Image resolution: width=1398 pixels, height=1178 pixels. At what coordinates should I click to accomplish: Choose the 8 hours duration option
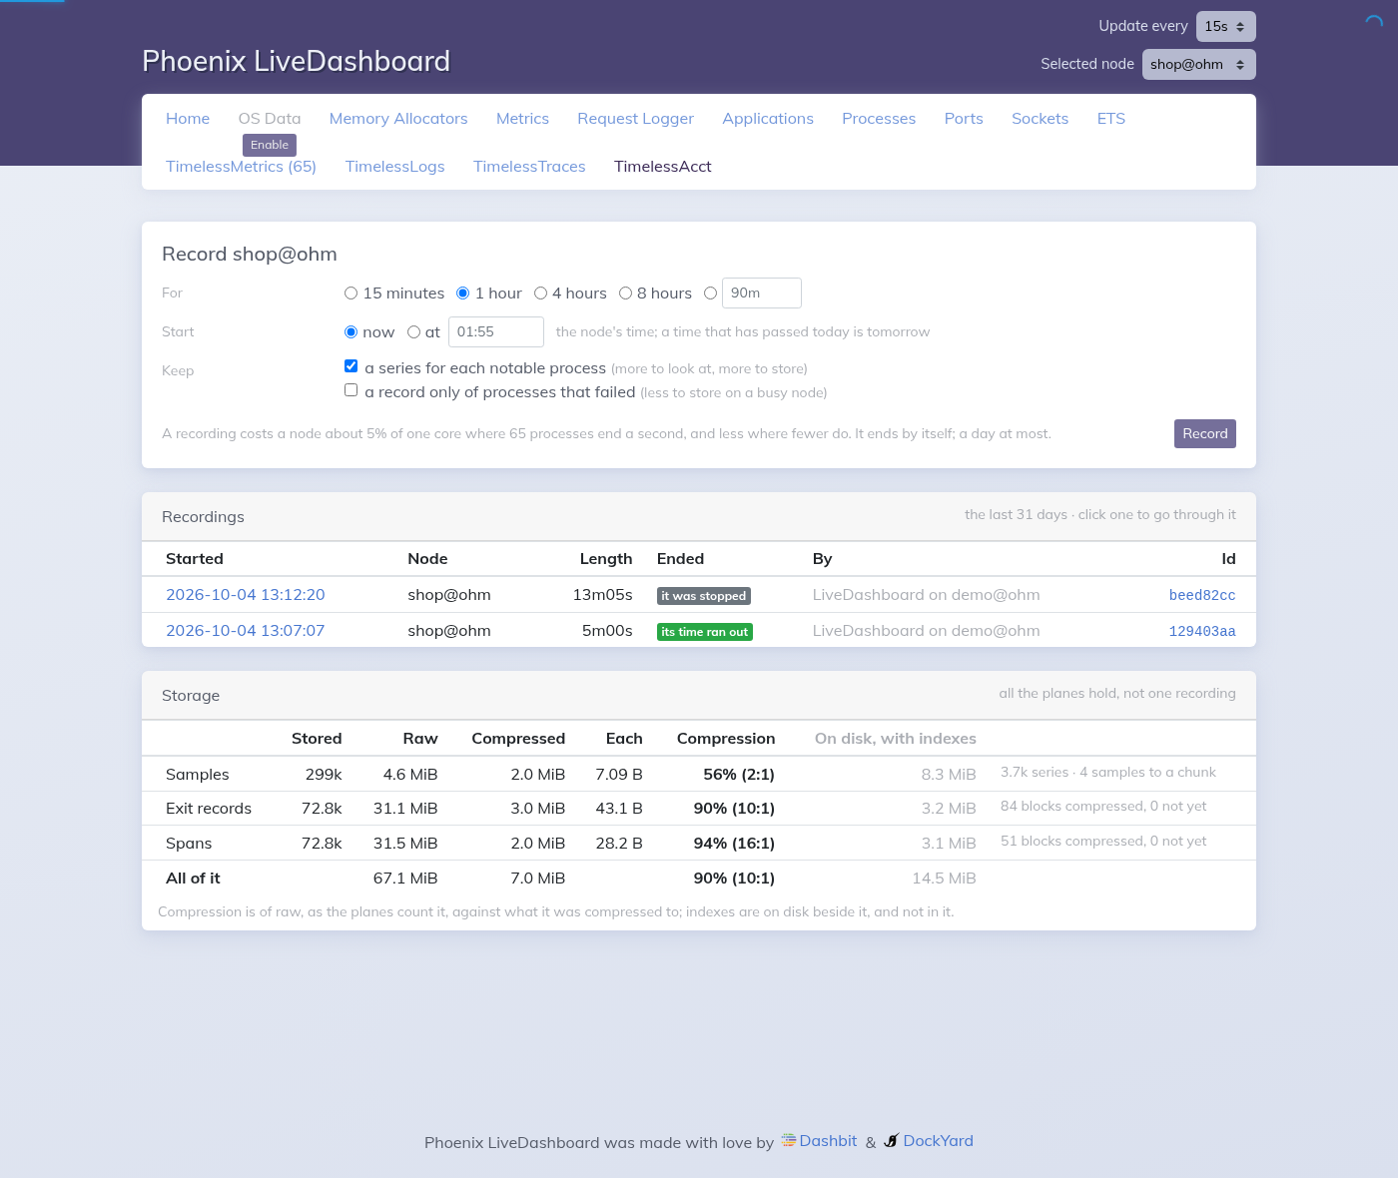(x=625, y=294)
